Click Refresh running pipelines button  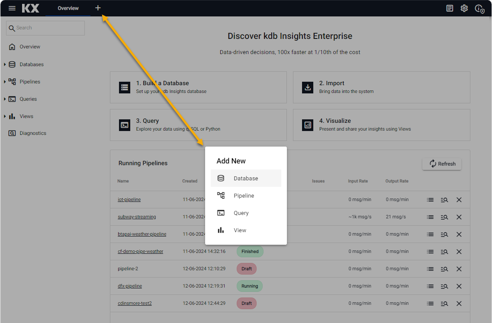442,164
